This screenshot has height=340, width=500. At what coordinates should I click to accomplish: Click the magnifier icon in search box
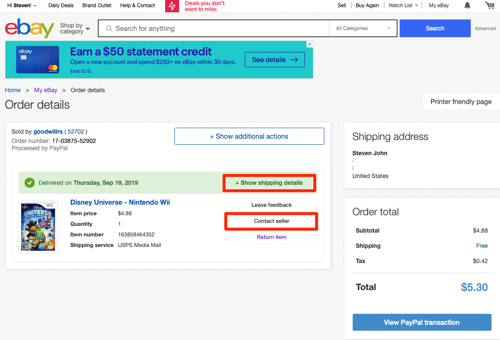(109, 28)
